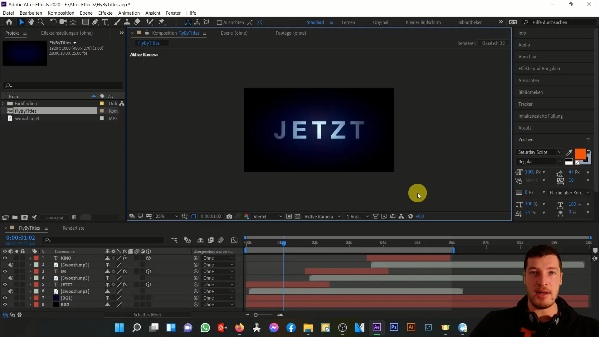Select the Pen tool

tap(95, 22)
